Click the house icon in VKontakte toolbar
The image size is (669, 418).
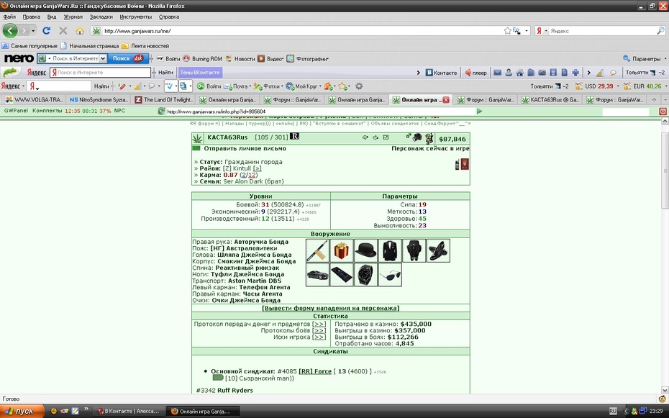point(519,73)
